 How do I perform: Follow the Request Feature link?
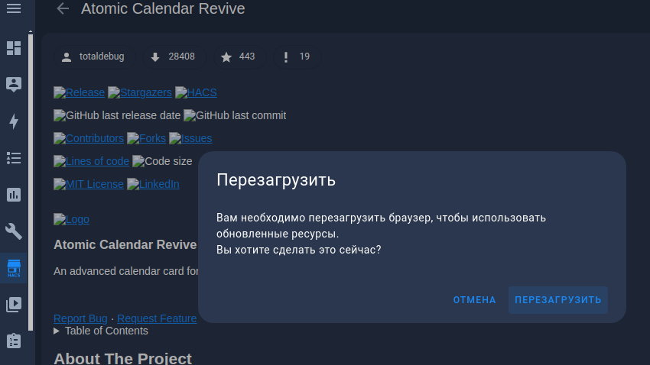click(x=157, y=318)
